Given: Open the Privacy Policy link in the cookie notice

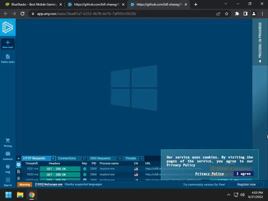Looking at the screenshot, I should [x=210, y=174].
